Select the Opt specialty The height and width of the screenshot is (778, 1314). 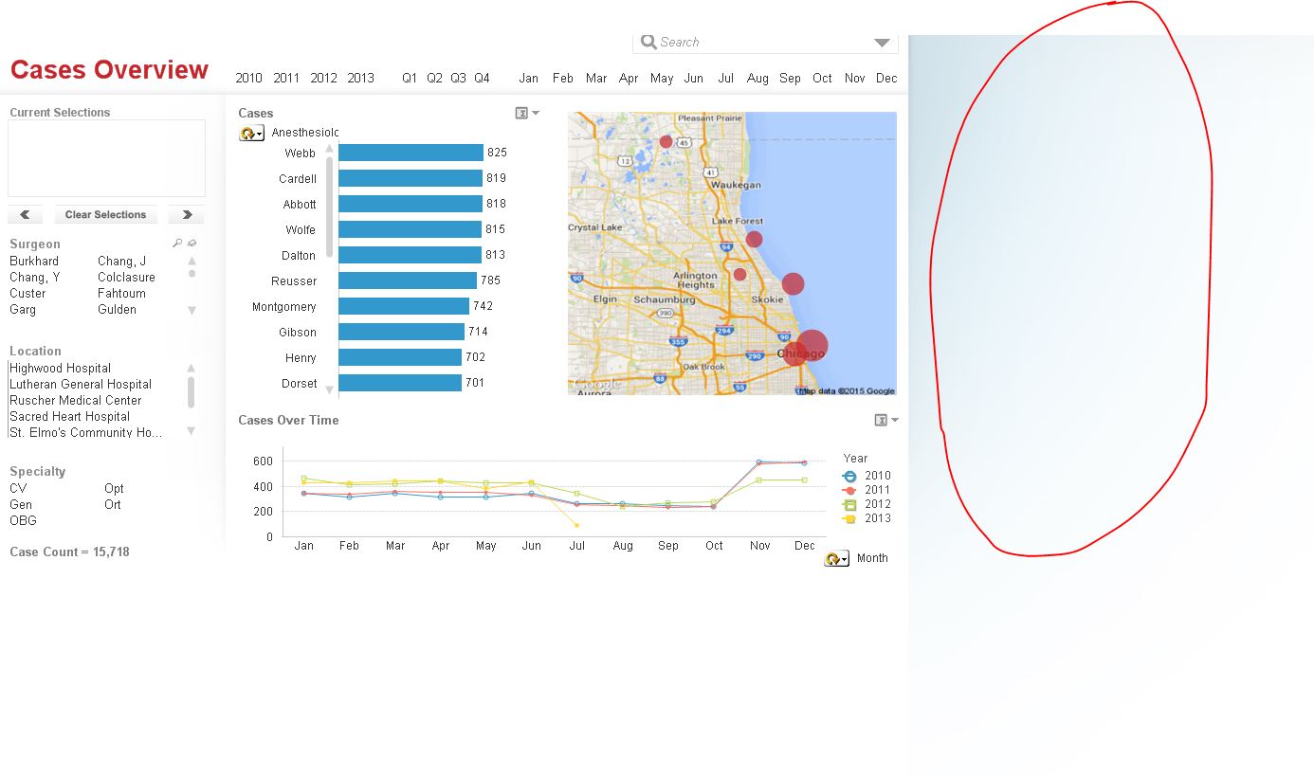[114, 488]
